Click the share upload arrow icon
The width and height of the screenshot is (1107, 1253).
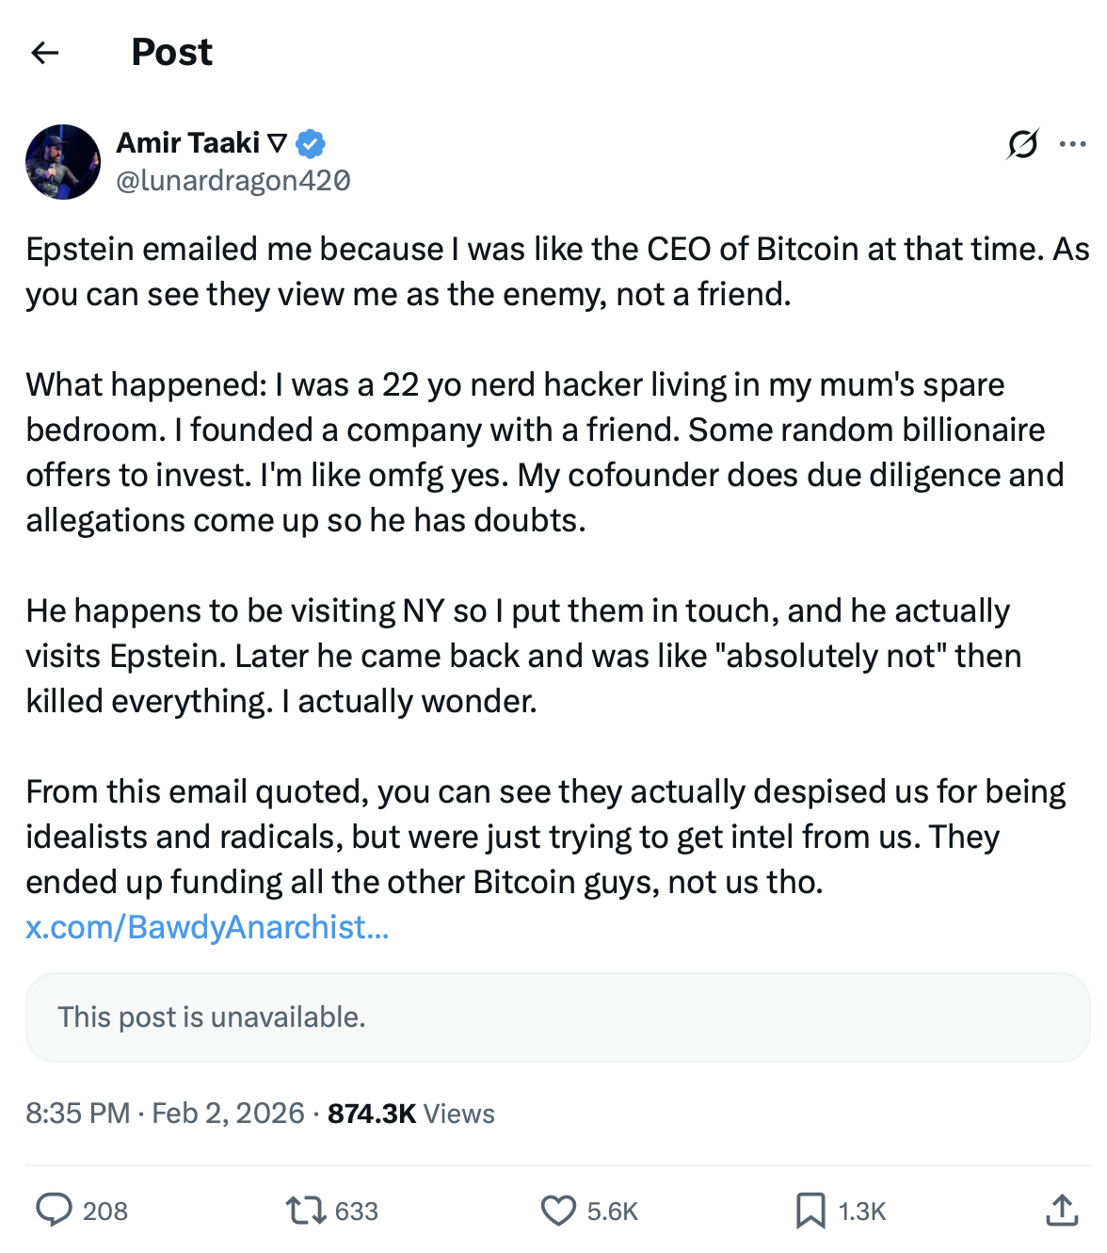coord(1062,1211)
